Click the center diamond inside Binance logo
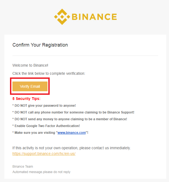Screen dimensions: 169x182 click(x=62, y=17)
